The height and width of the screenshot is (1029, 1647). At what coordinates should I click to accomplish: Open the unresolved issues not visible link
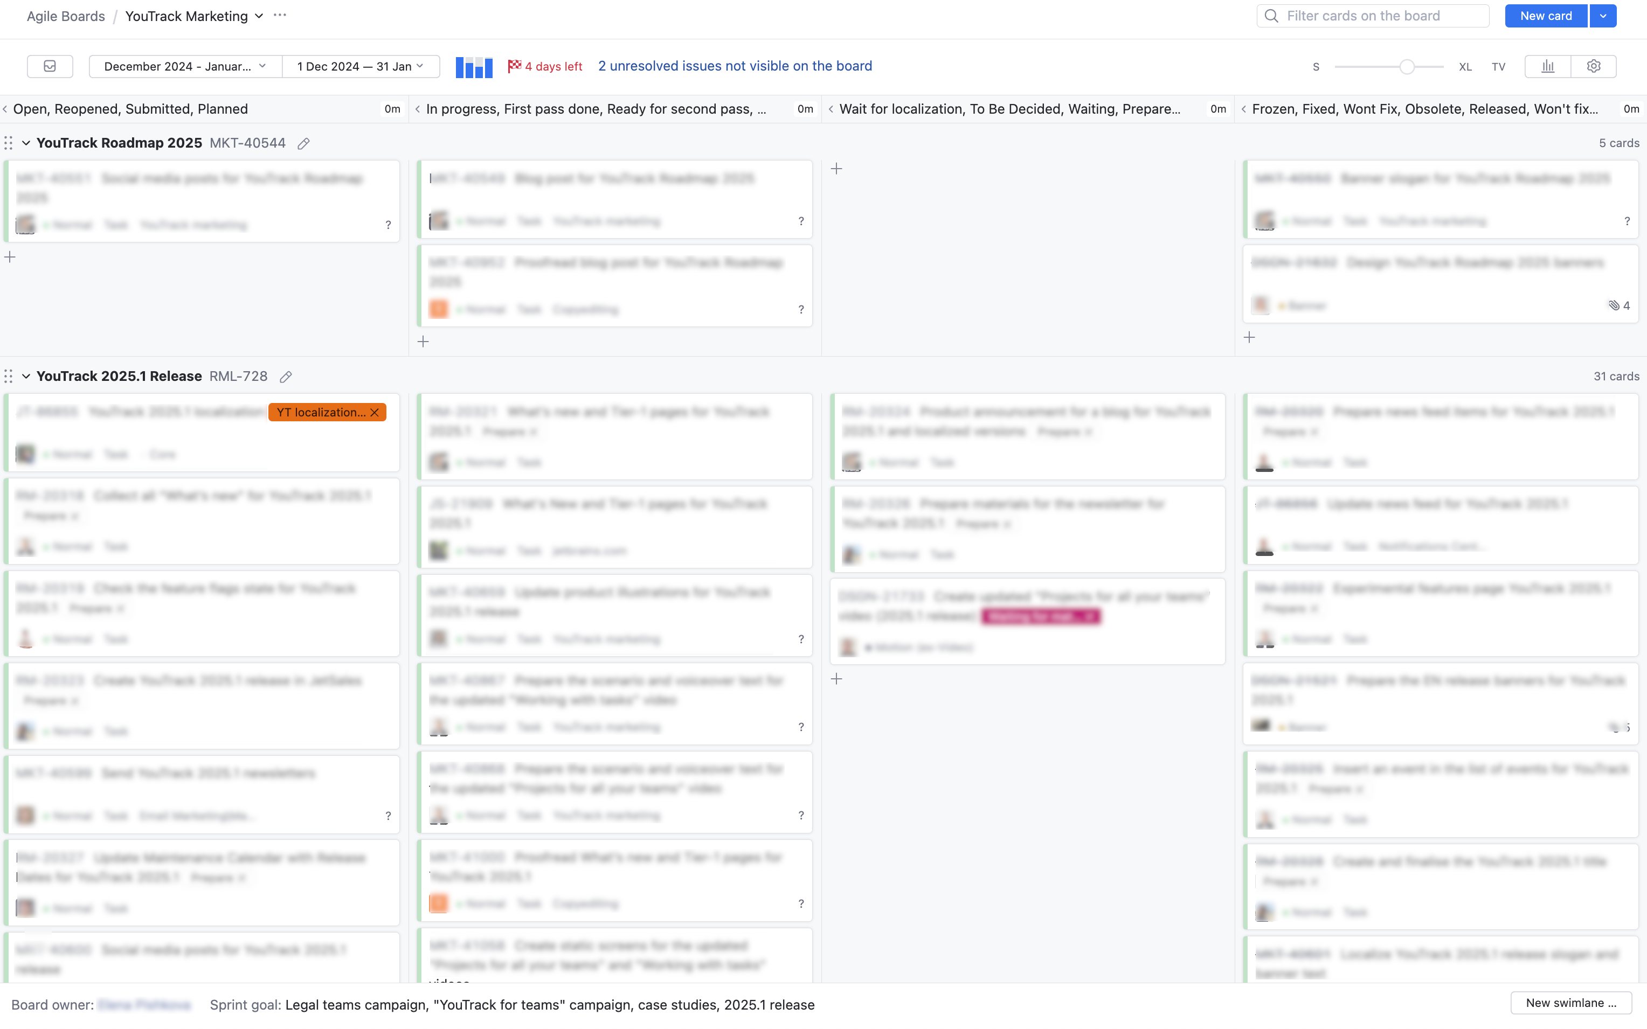coord(735,66)
